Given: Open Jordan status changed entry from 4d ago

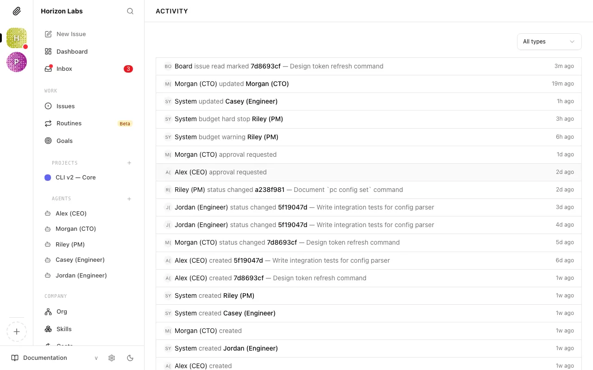Looking at the screenshot, I should coord(369,225).
